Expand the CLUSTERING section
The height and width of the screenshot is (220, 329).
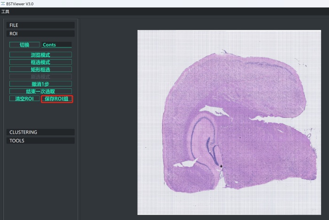coord(40,132)
